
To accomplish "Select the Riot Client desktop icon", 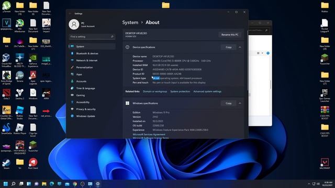I will coord(33,163).
